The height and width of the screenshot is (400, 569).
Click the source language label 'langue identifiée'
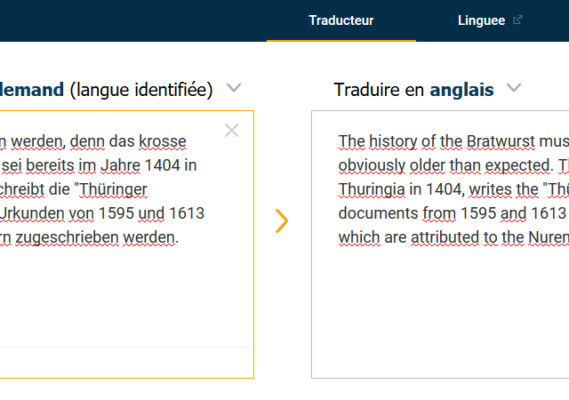pyautogui.click(x=141, y=90)
